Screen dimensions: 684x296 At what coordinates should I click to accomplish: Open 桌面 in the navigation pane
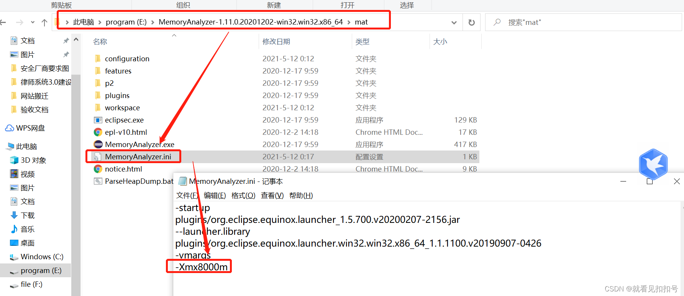[23, 243]
